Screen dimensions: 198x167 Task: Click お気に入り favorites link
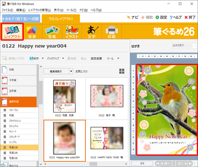pyautogui.click(x=81, y=71)
